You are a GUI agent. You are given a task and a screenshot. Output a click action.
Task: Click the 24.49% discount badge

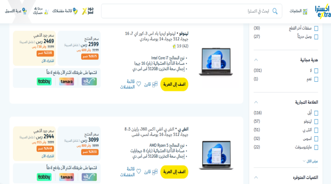pos(45,149)
